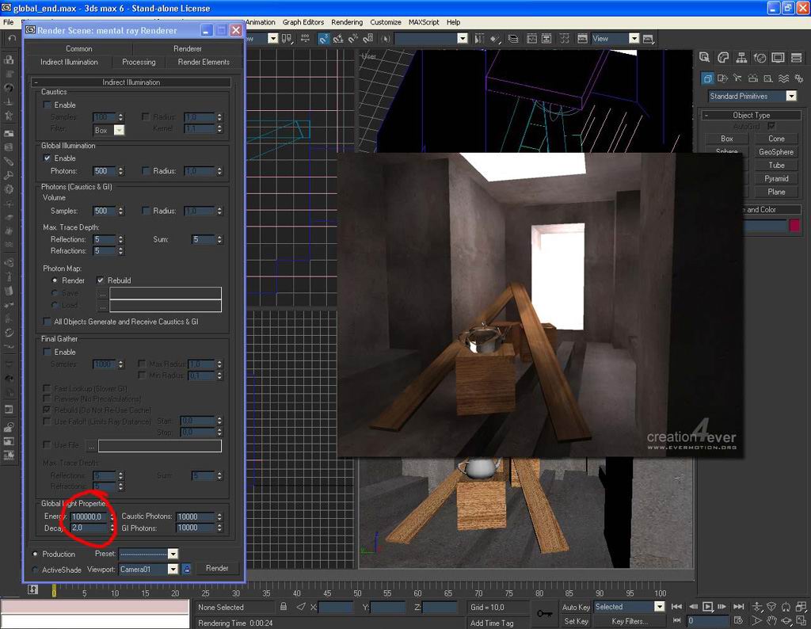The width and height of the screenshot is (811, 629).
Task: Select the ActiveShade radio button
Action: click(x=35, y=570)
